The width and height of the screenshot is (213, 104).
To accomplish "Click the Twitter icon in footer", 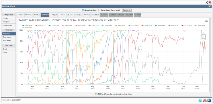I will coord(200,101).
